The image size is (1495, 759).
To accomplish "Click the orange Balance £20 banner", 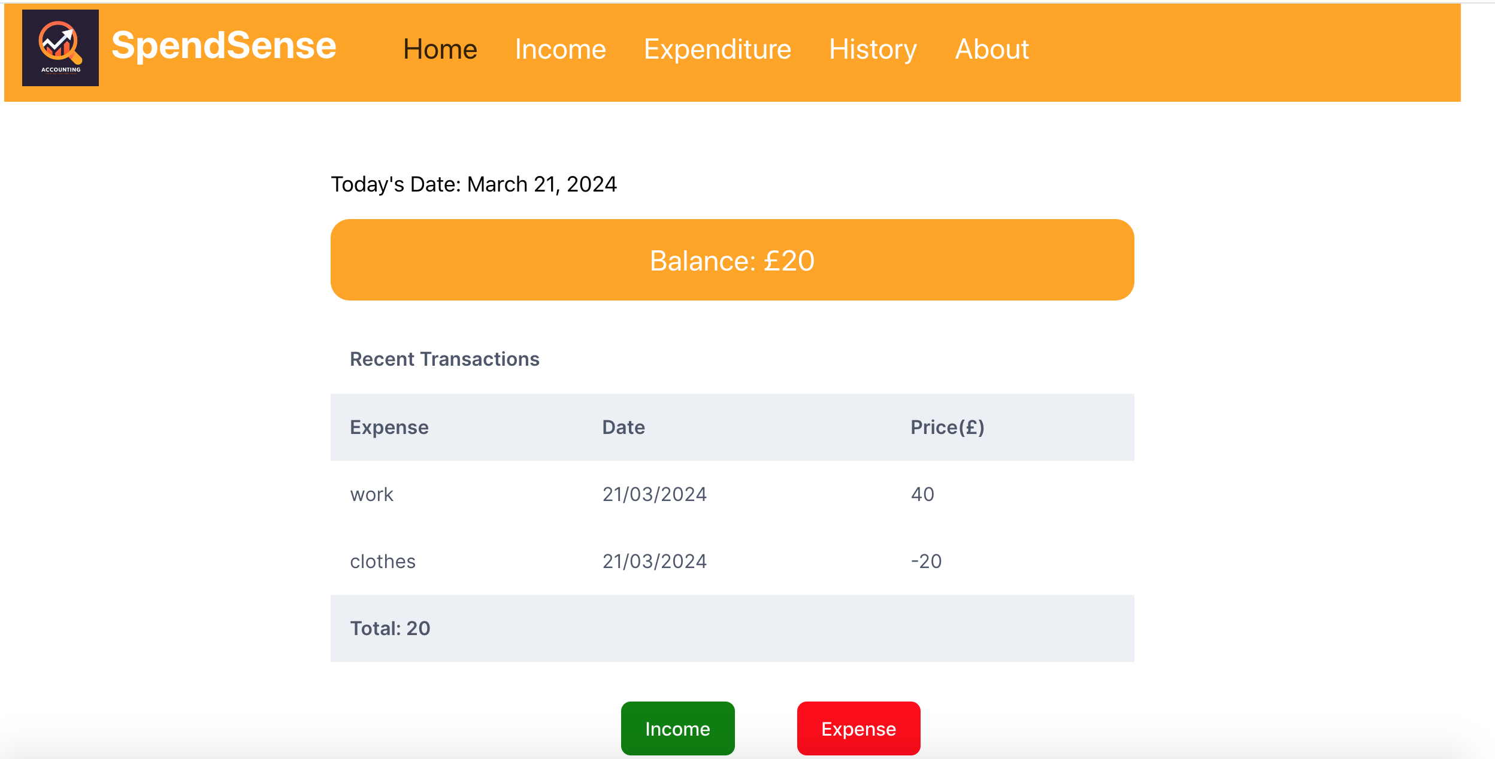I will 732,260.
